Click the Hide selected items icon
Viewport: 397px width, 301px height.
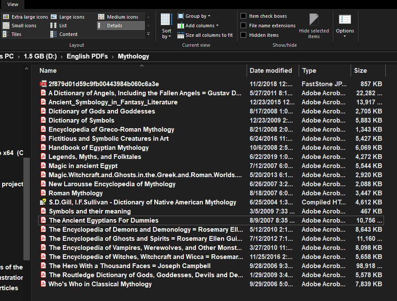[x=314, y=19]
